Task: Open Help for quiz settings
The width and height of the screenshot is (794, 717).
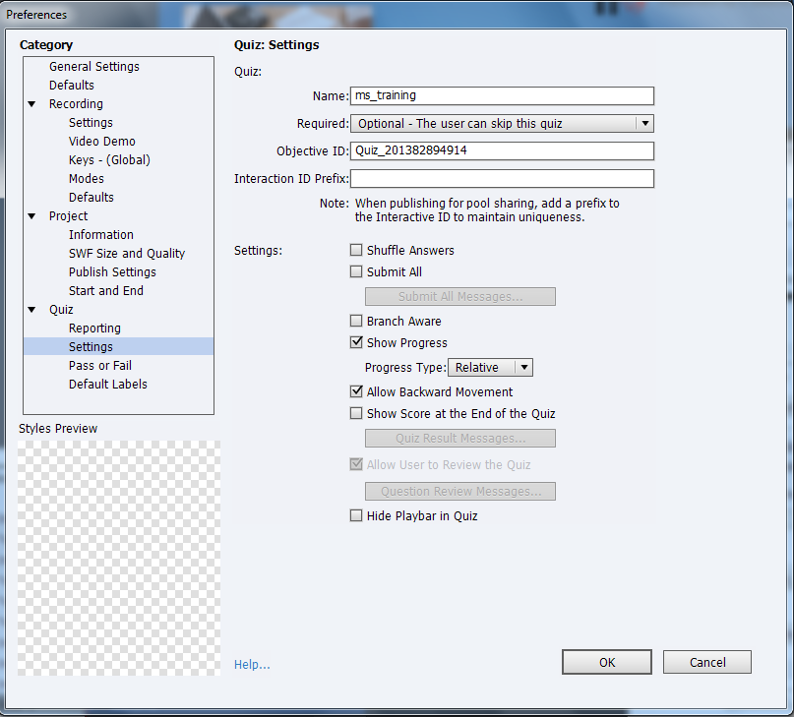Action: (251, 664)
